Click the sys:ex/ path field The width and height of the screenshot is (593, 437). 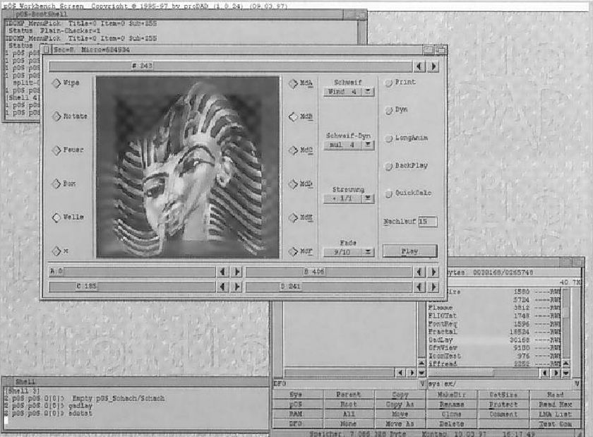(500, 383)
